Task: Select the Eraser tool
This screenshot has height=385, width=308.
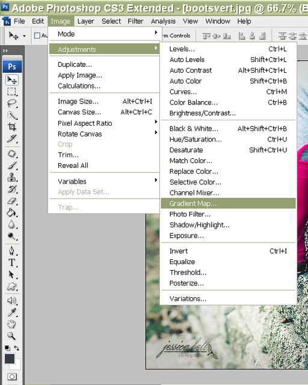Action: (12, 201)
